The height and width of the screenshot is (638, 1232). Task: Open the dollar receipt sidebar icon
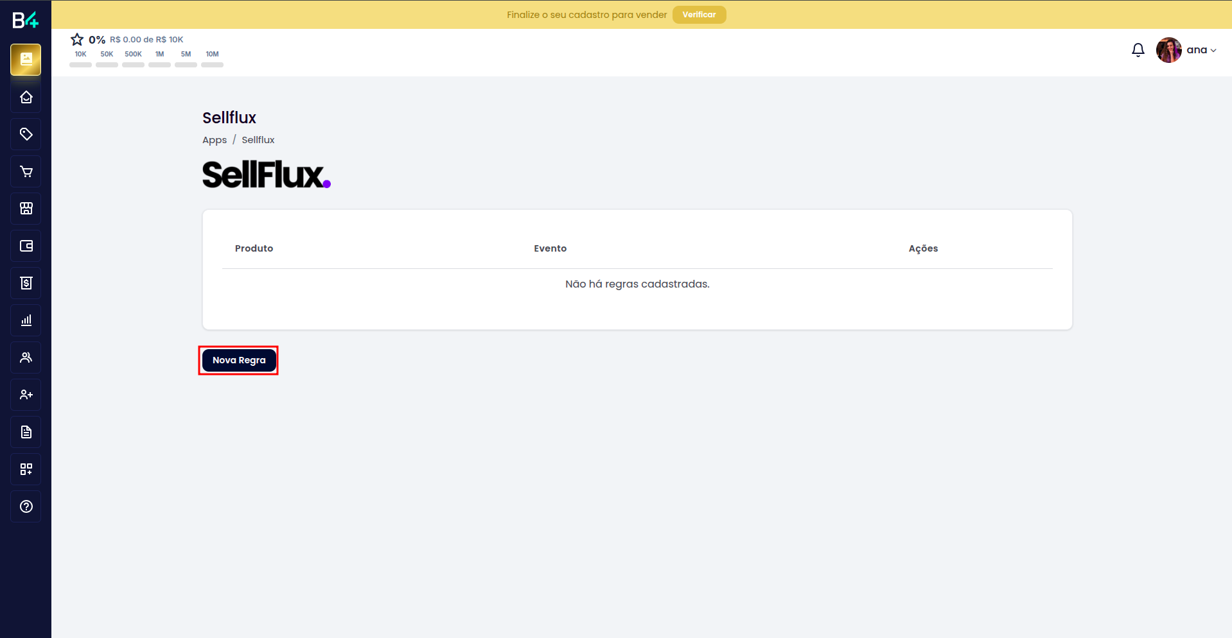26,283
